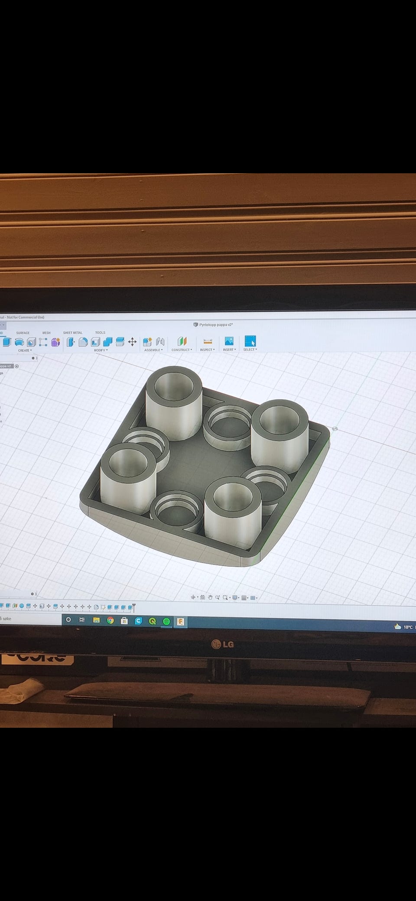Image resolution: width=416 pixels, height=901 pixels.
Task: Open Google Chrome from the taskbar
Action: pos(110,620)
